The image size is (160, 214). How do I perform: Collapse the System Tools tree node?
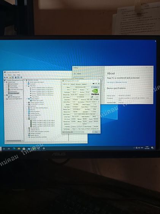tap(5, 82)
